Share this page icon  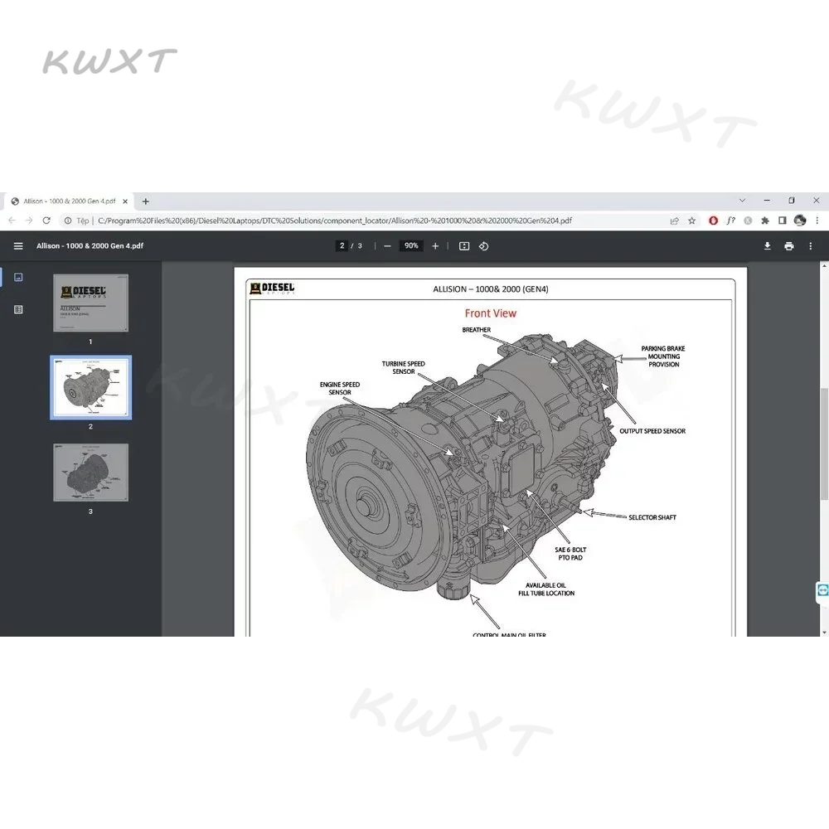(x=674, y=221)
